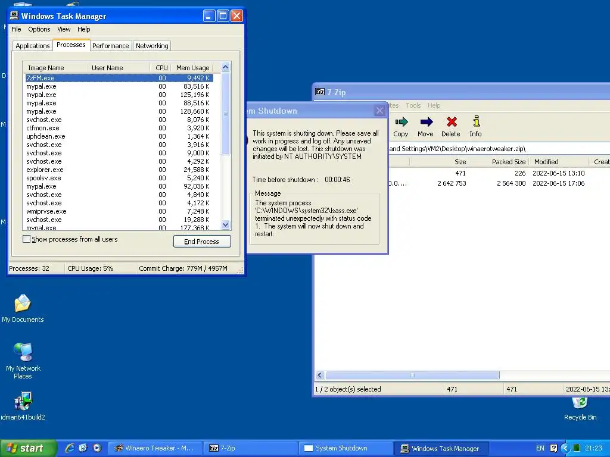The image size is (610, 457).
Task: Click the EN language indicator
Action: 540,448
